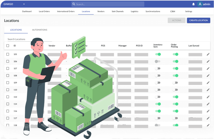Image resolution: width=214 pixels, height=139 pixels.
Task: Select the checkbox for location 114
Action: click(x=8, y=104)
